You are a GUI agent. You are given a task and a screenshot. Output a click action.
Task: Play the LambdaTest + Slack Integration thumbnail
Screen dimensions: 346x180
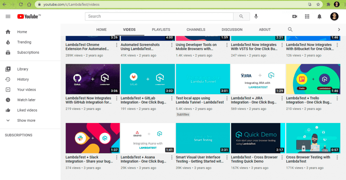[x=92, y=138]
